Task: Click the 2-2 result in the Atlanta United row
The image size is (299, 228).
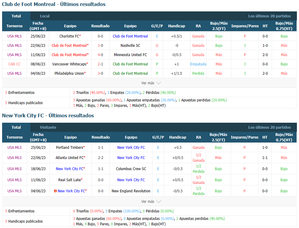Action: [x=101, y=157]
